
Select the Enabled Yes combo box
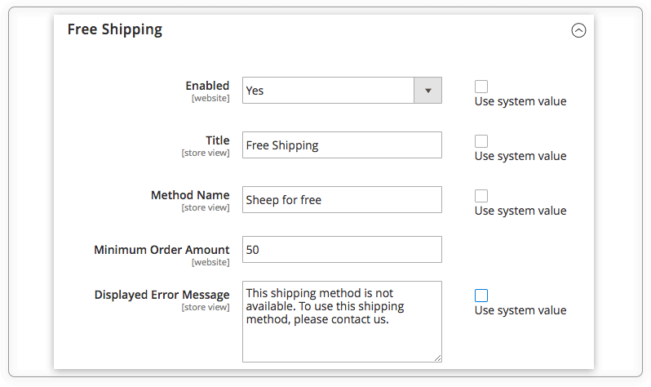tap(342, 90)
